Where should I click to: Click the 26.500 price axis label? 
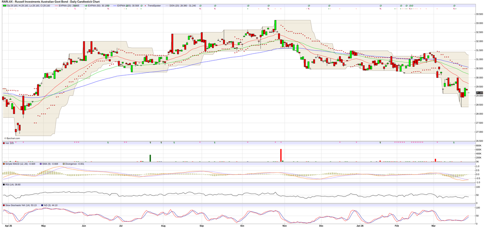[479, 141]
